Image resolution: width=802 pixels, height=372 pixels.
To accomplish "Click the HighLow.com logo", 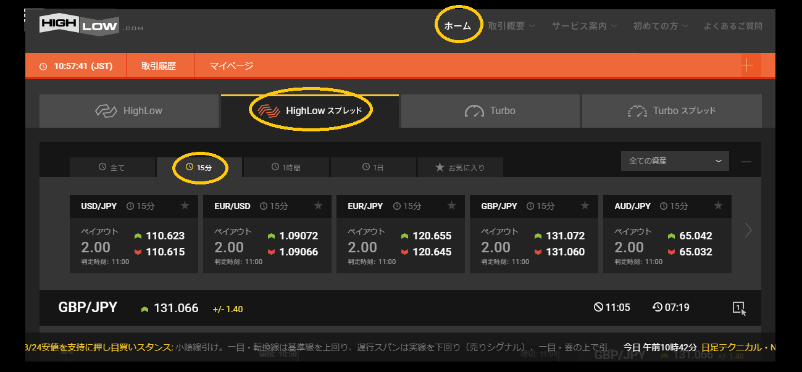I will pos(91,25).
